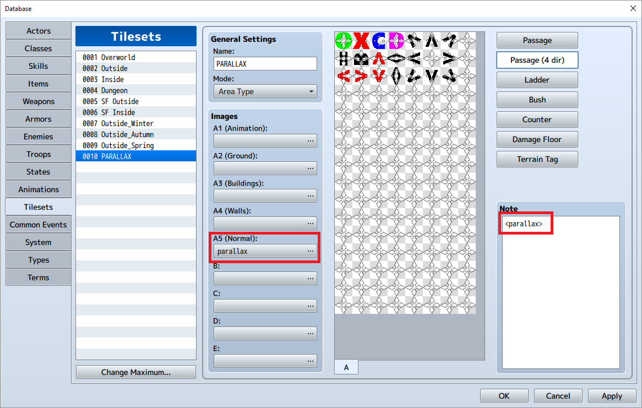
Task: Select the 0001 Overworld tileset
Action: [x=136, y=57]
